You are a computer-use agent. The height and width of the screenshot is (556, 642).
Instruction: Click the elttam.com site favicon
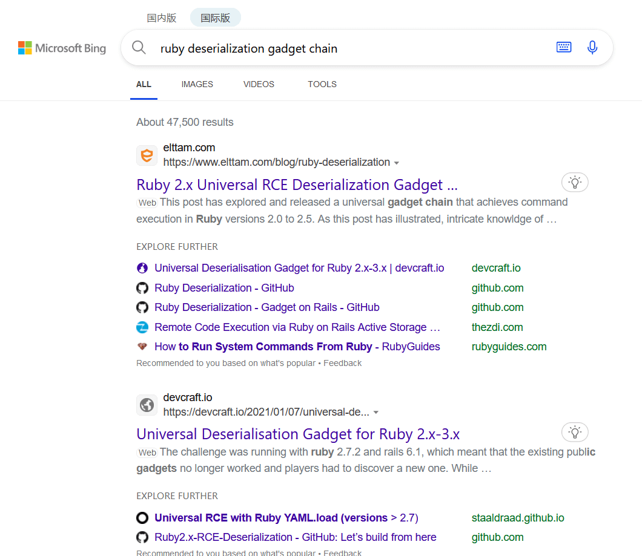147,155
